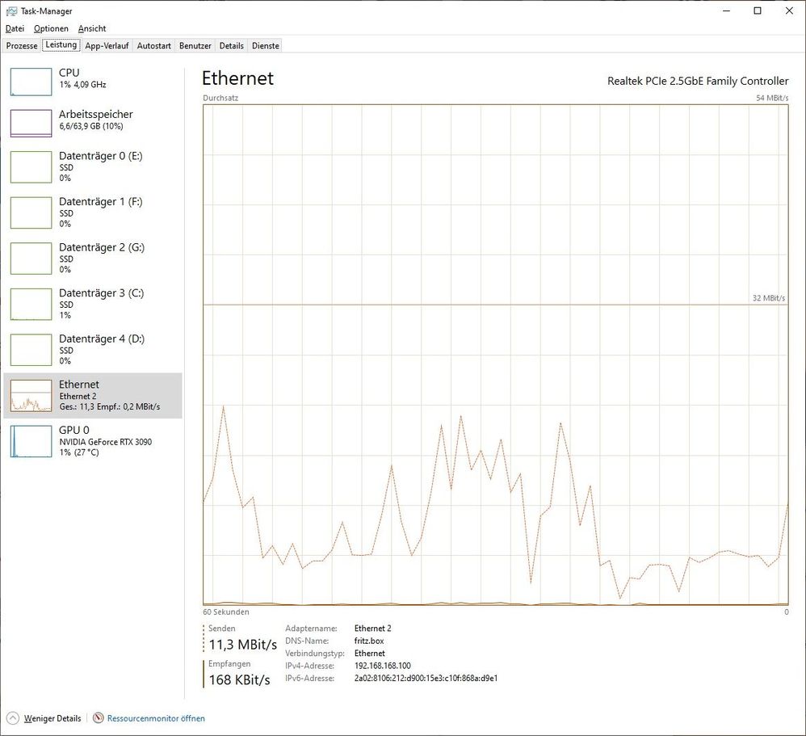
Task: Select the Datenträger 2 (G:) label
Action: coord(102,247)
